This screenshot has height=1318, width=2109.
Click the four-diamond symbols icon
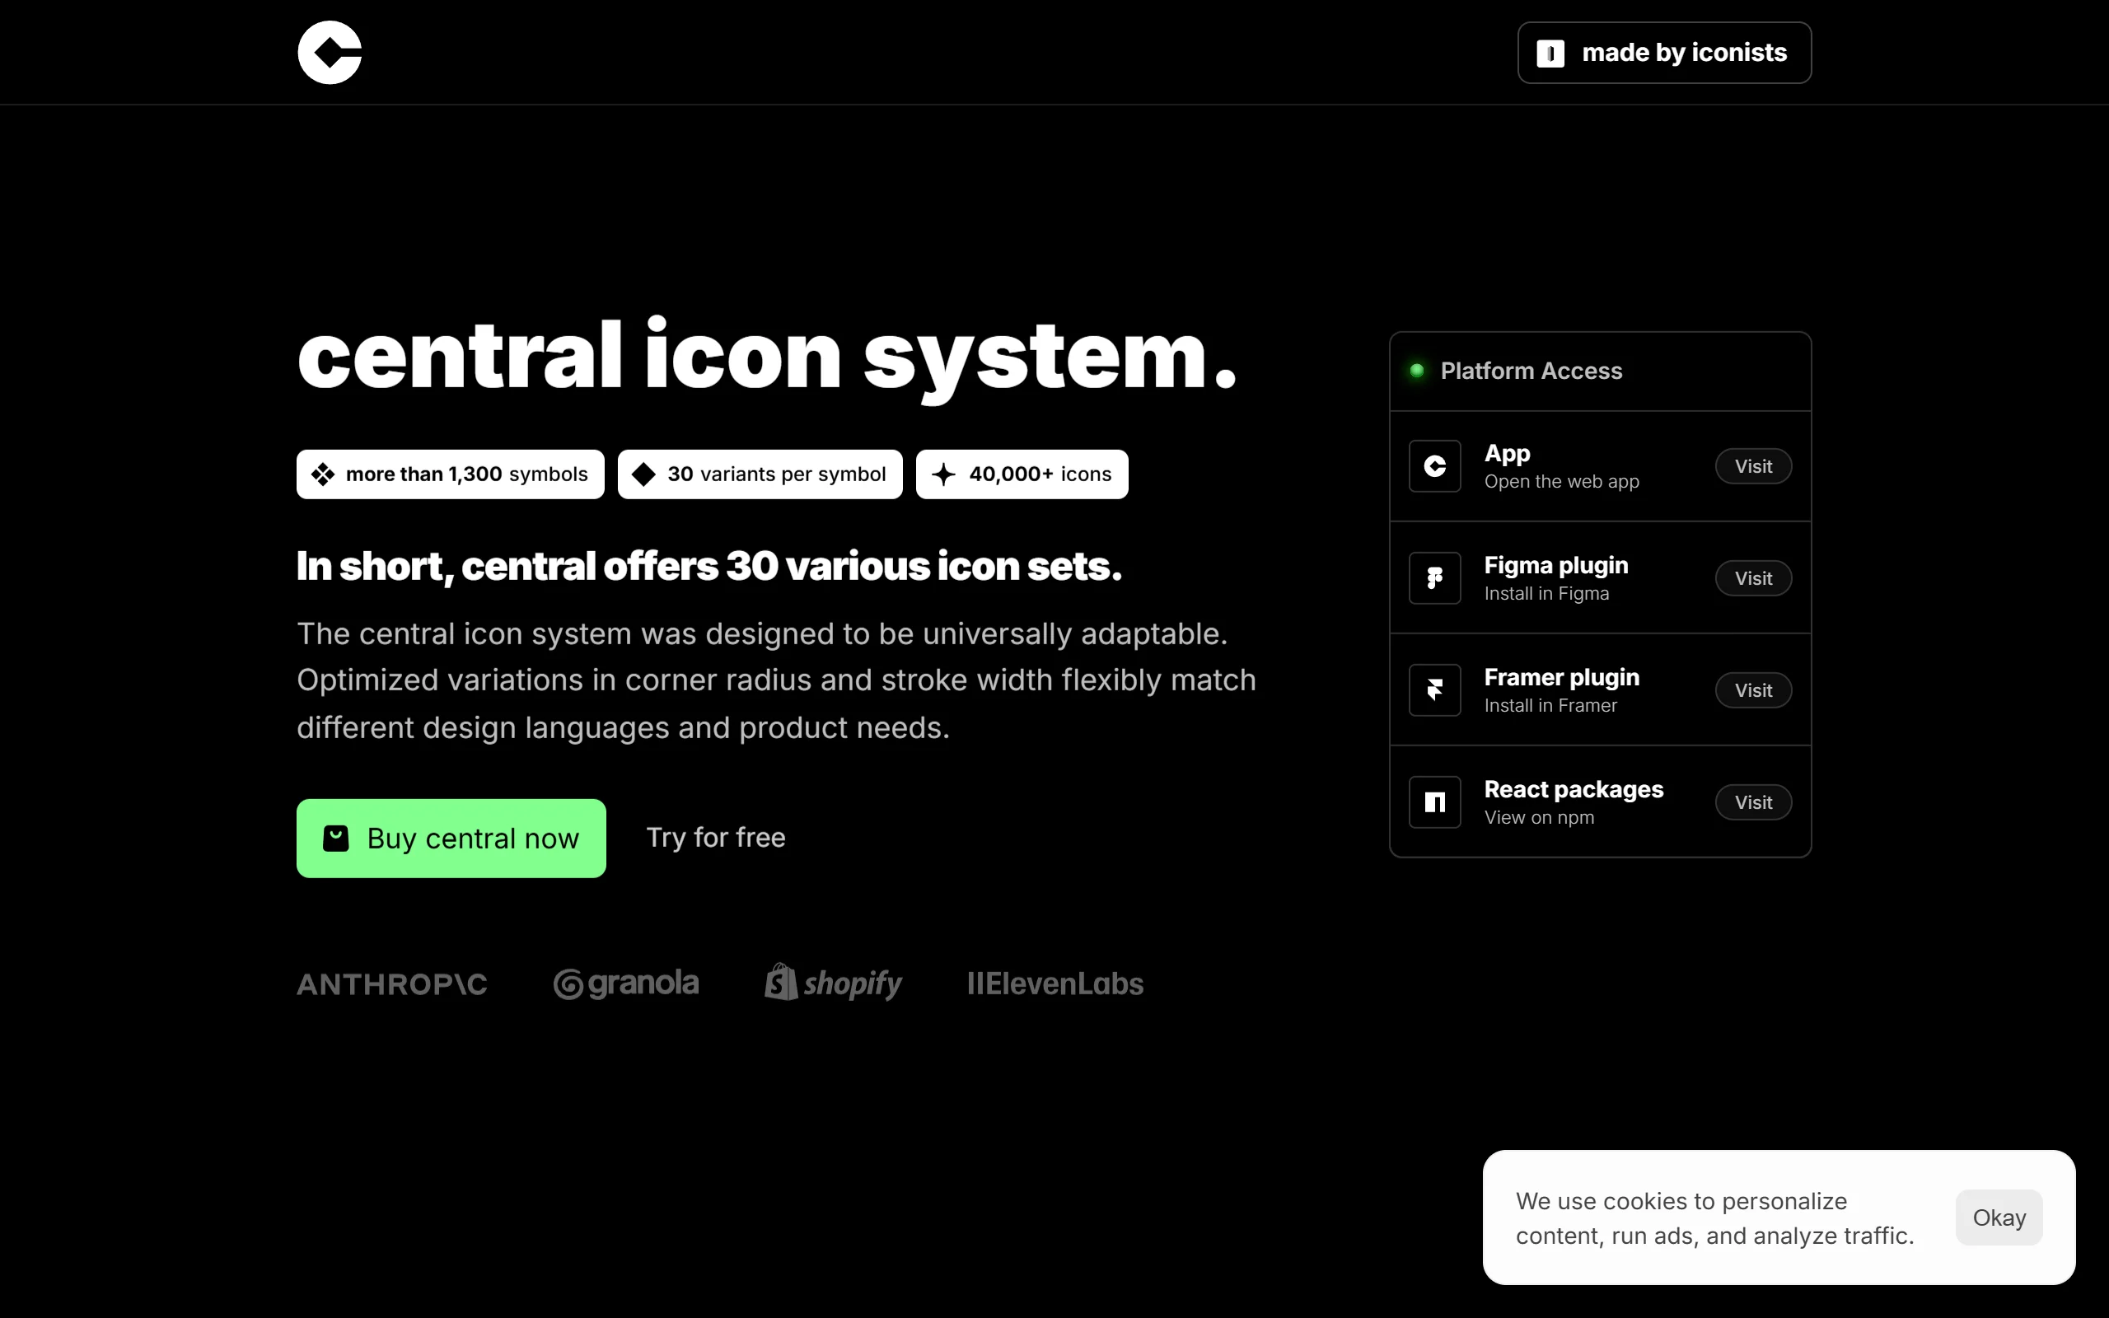click(x=323, y=474)
